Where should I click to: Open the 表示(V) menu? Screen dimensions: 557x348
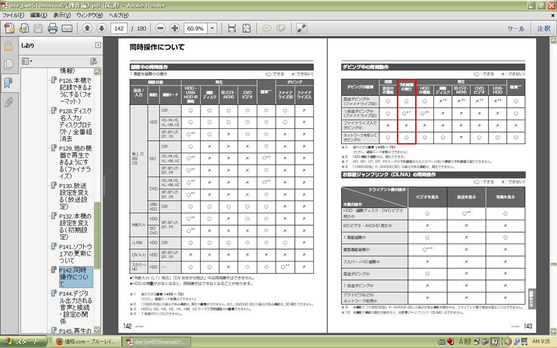[x=62, y=15]
